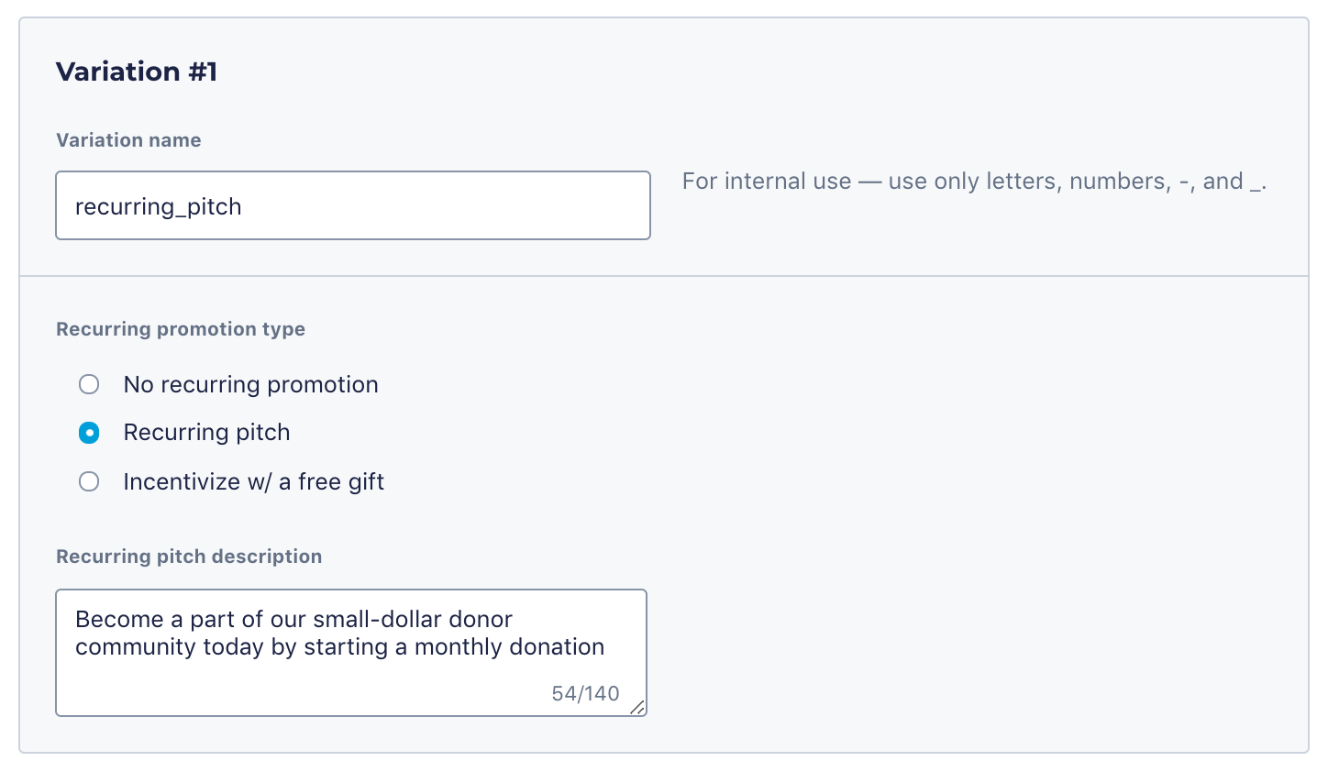Select the 'No recurring promotion' radio button

[89, 384]
